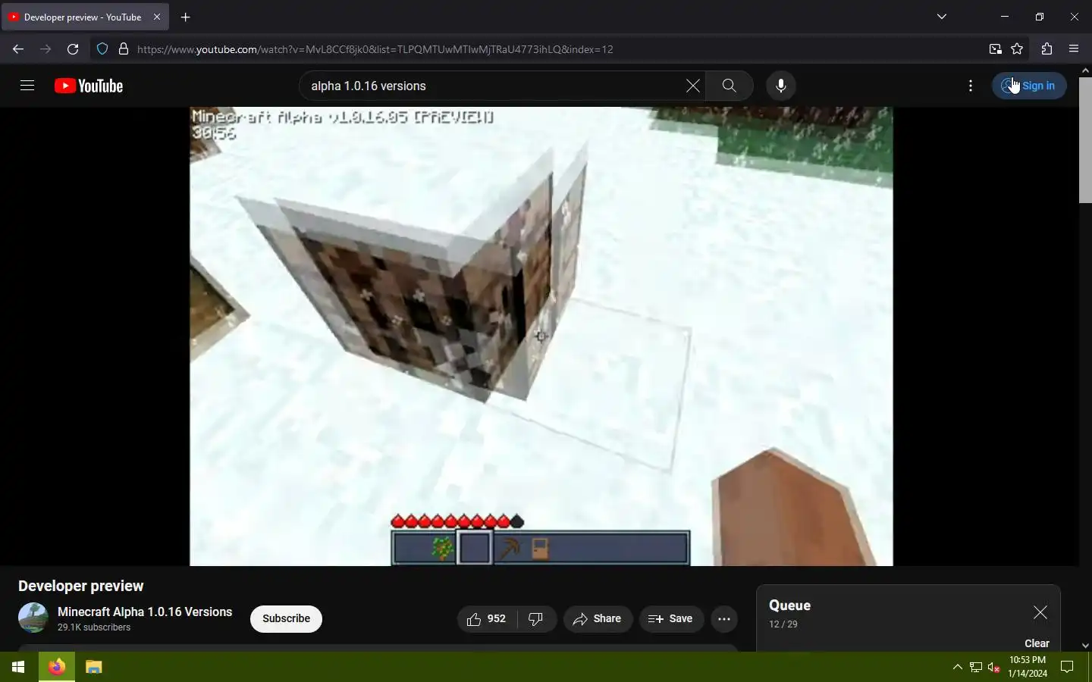
Task: Run search with the magnifier button
Action: [730, 86]
